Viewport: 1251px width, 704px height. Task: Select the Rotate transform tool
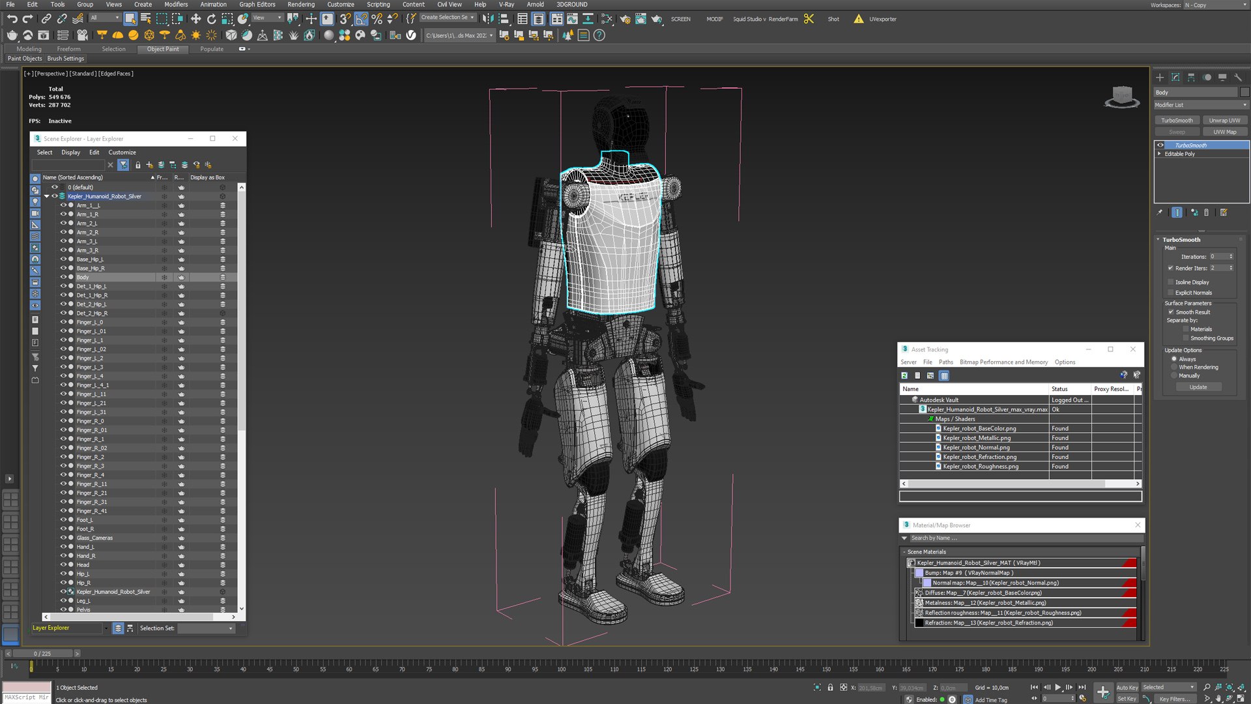click(x=212, y=19)
